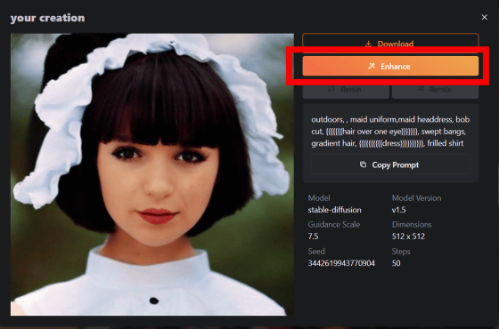Click the download arrow icon
Viewport: 499px width, 329px height.
point(368,44)
